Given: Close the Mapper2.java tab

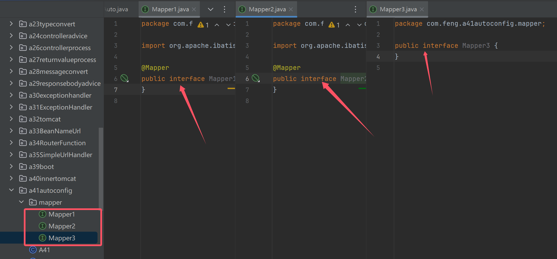Looking at the screenshot, I should coord(291,9).
